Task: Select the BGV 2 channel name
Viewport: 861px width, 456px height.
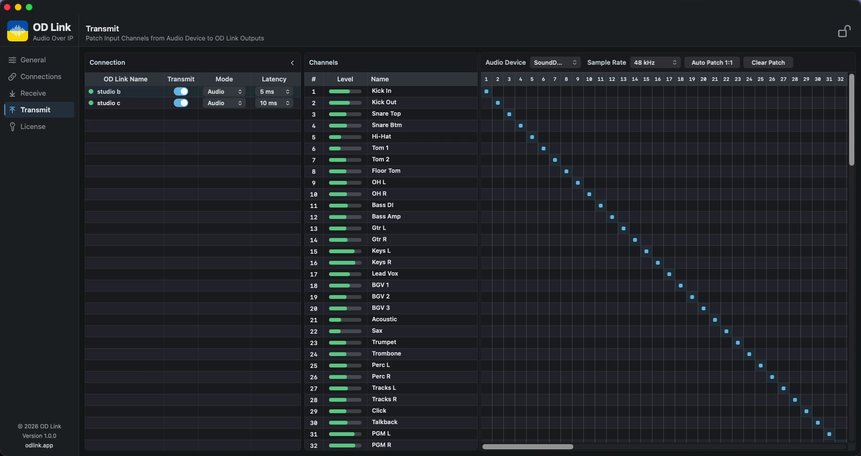Action: [x=380, y=297]
